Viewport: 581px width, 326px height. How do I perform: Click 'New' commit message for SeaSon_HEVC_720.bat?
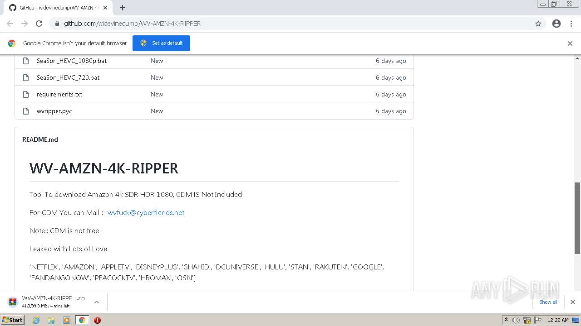pyautogui.click(x=157, y=77)
